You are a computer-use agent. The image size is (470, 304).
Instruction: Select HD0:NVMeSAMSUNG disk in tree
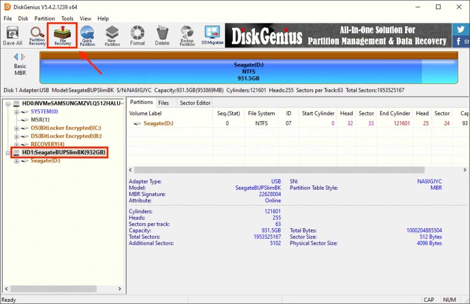[73, 103]
